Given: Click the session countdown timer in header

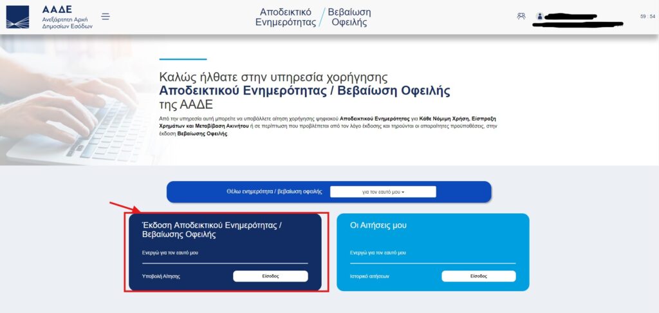Looking at the screenshot, I should (x=647, y=17).
